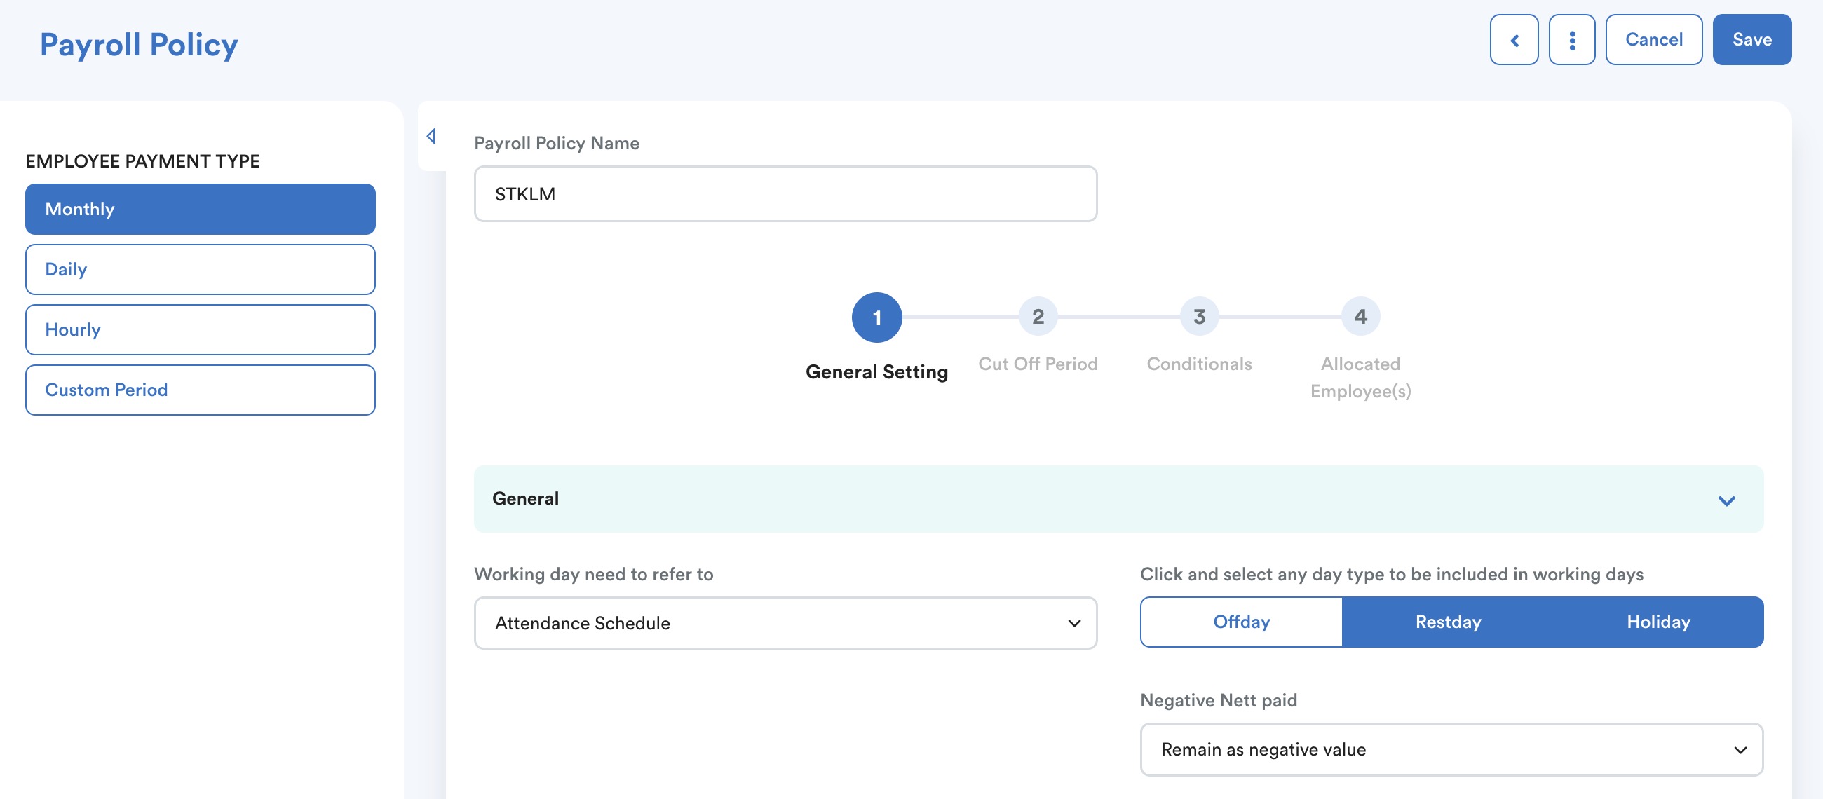Switch to Daily payment type
The width and height of the screenshot is (1823, 799).
(201, 269)
